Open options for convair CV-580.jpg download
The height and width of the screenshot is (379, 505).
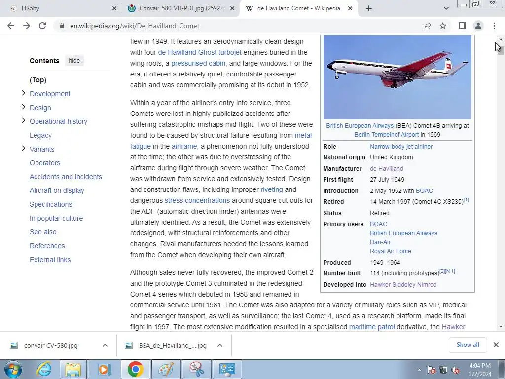(105, 345)
